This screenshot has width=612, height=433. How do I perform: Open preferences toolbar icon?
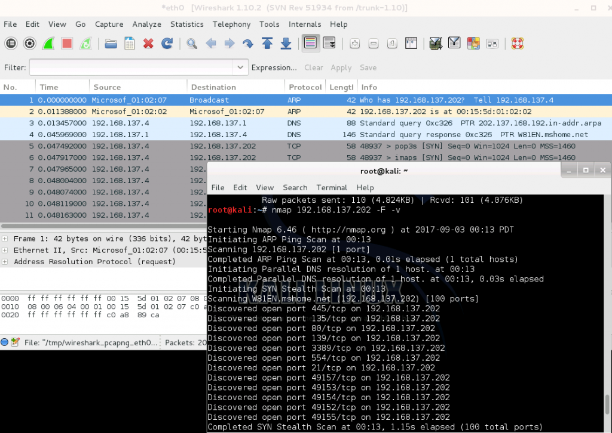click(x=492, y=43)
